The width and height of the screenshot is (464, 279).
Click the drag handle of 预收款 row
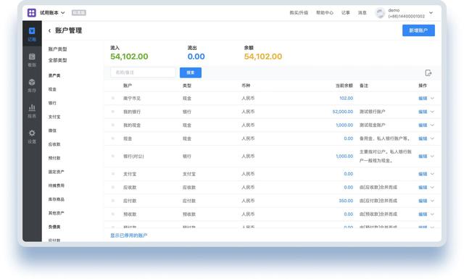(x=113, y=214)
